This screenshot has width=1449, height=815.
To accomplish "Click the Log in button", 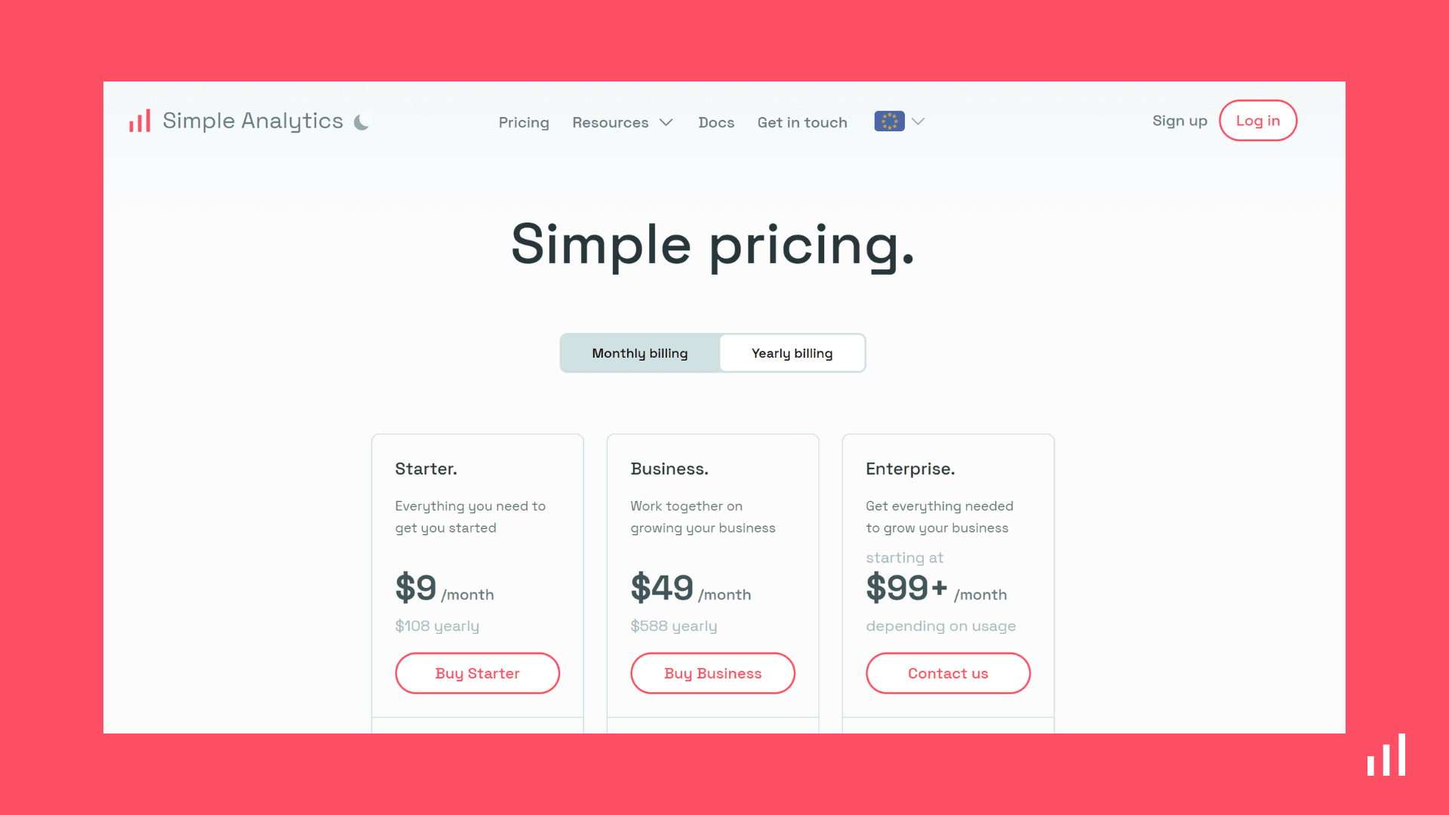I will 1258,121.
